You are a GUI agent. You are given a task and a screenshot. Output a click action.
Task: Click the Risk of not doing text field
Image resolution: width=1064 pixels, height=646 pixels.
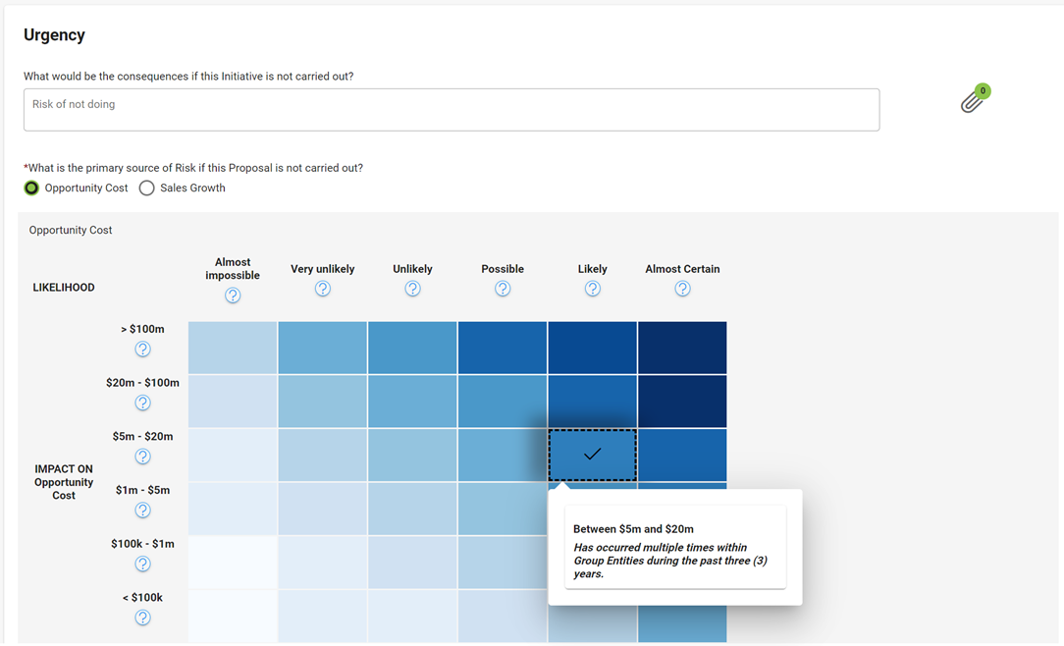click(452, 109)
